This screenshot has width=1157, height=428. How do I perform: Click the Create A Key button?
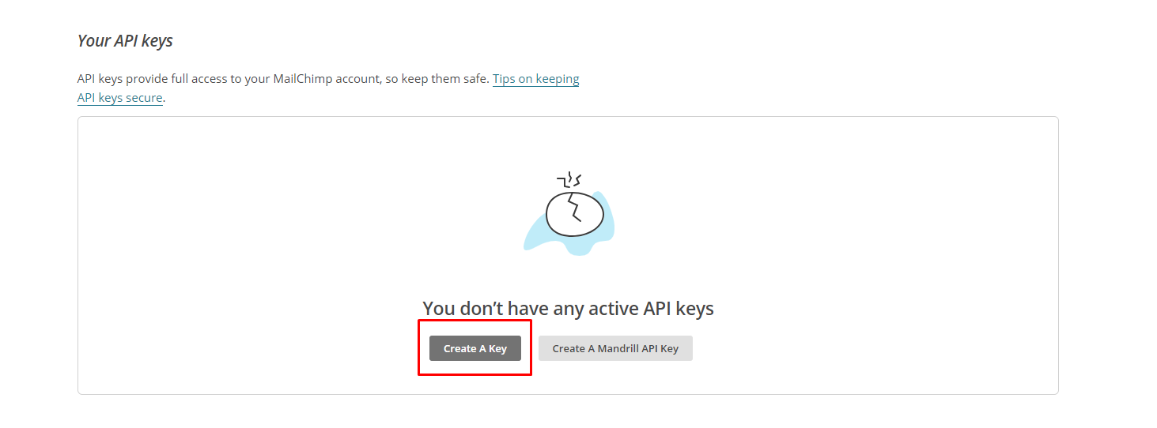tap(475, 348)
